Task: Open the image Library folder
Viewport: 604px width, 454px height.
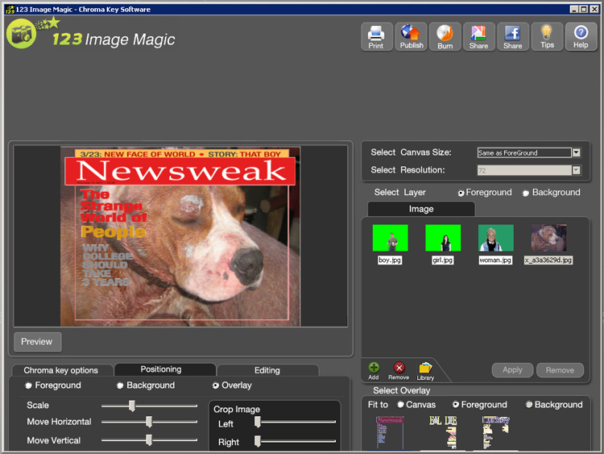Action: point(425,370)
